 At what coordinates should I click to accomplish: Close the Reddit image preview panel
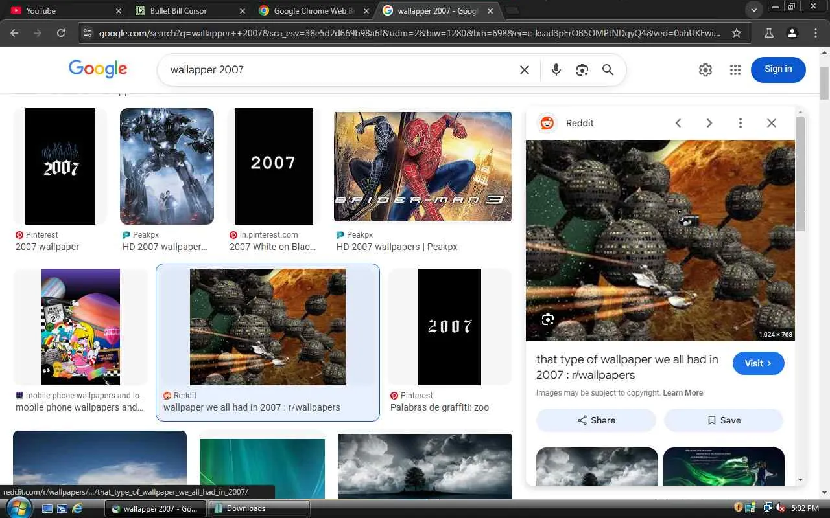(772, 123)
